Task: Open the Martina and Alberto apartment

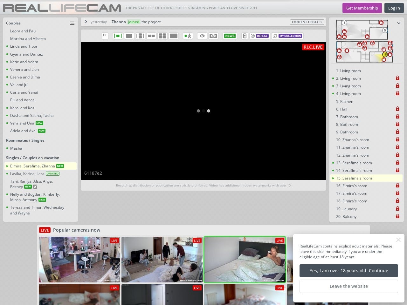Action: (28, 39)
